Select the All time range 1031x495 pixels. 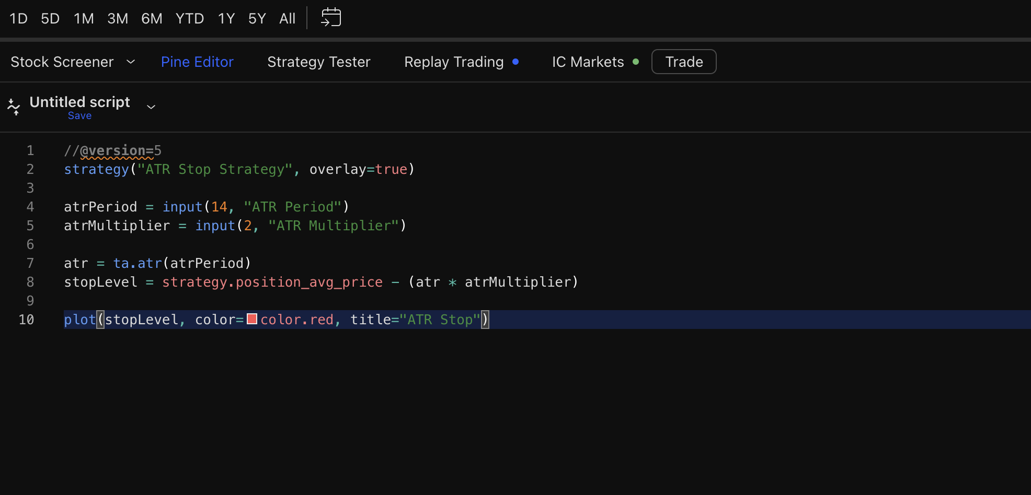pos(288,19)
